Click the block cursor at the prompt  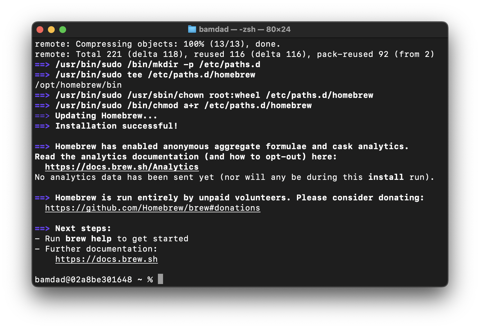(x=160, y=279)
